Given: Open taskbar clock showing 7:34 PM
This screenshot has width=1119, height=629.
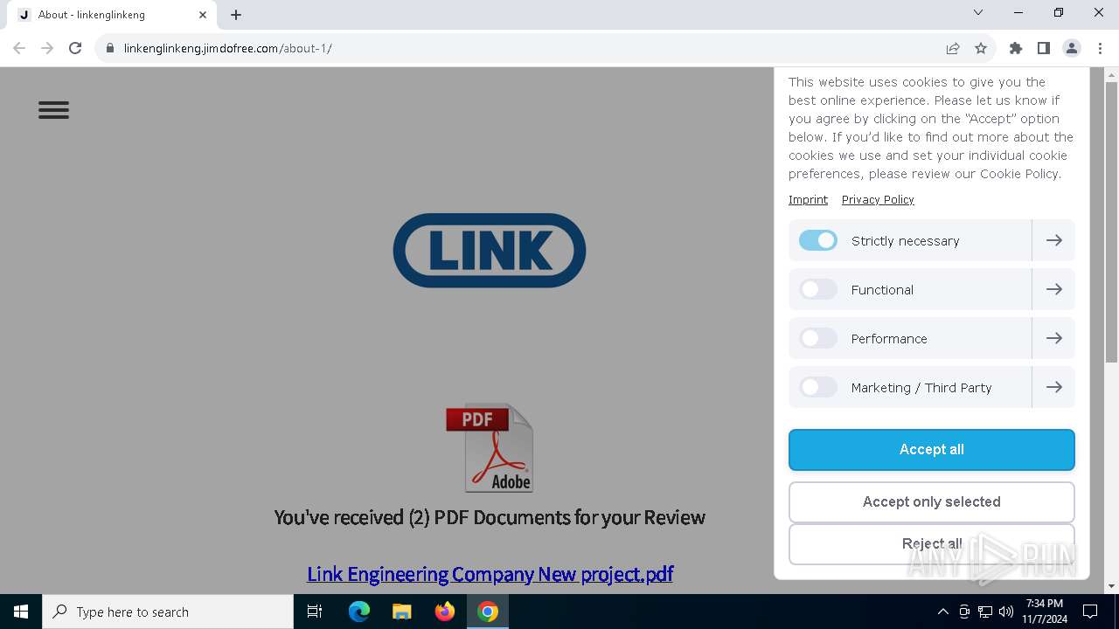Looking at the screenshot, I should 1045,612.
